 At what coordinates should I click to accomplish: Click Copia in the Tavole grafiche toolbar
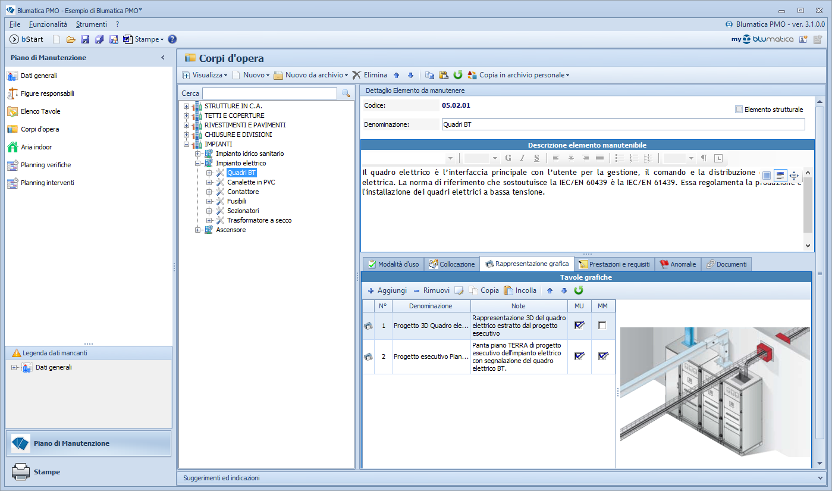tap(484, 290)
